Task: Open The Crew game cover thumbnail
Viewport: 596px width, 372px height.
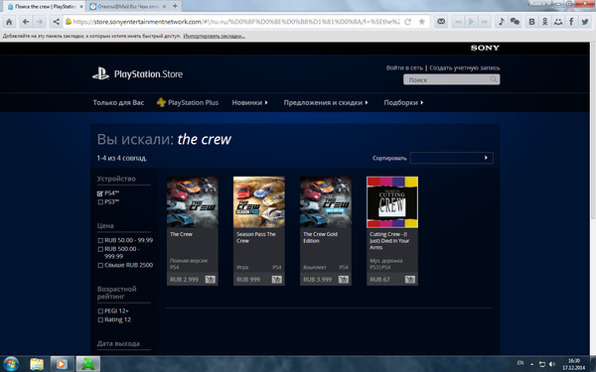Action: [193, 202]
